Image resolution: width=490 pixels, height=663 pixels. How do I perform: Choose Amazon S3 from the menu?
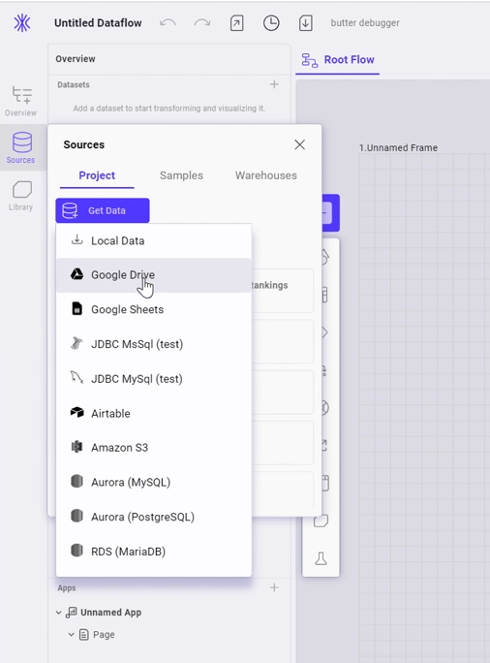pos(154,448)
